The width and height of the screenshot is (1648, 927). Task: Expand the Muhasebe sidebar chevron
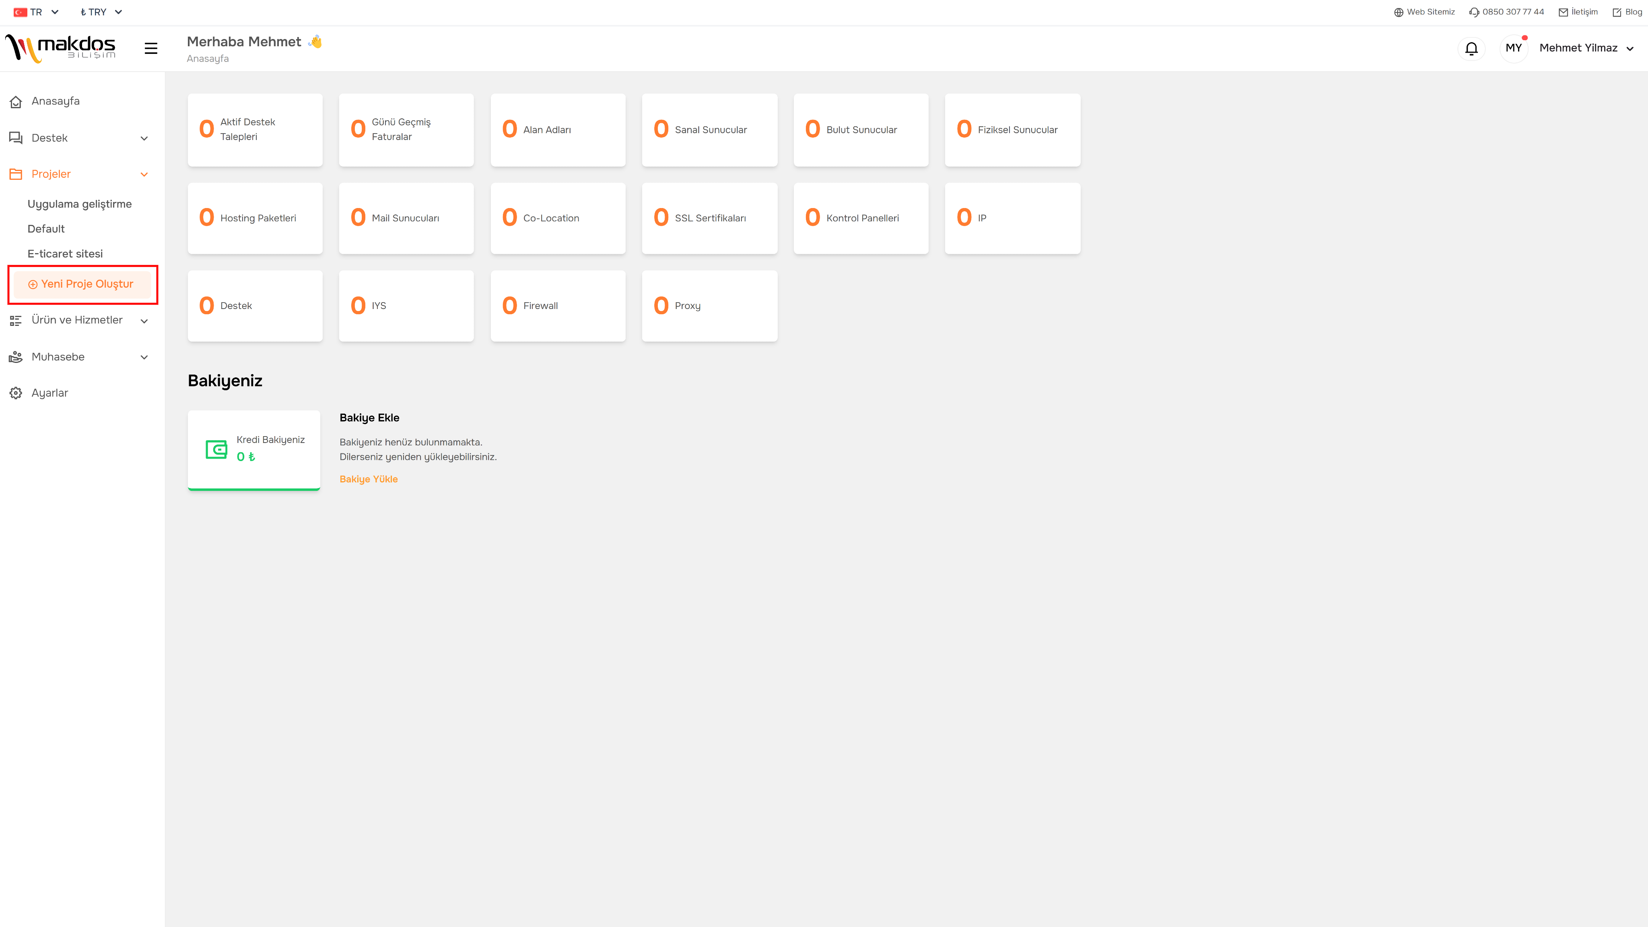[x=144, y=357]
